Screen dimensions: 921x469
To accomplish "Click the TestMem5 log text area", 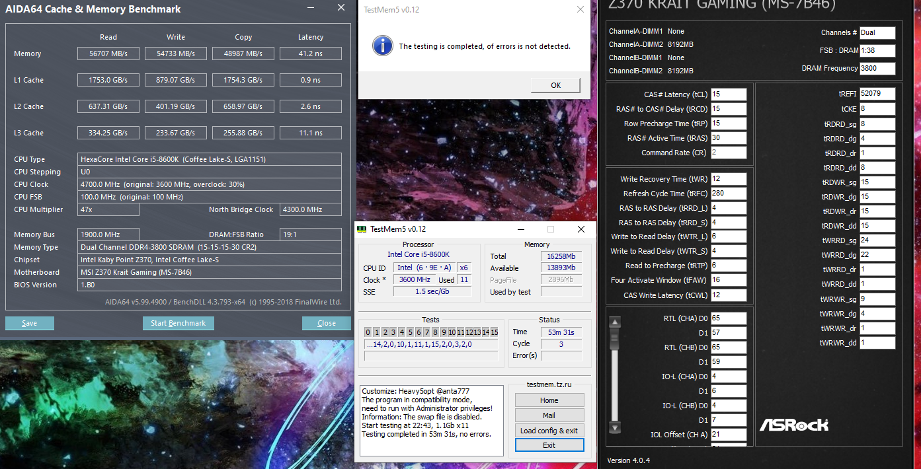I will pos(432,420).
